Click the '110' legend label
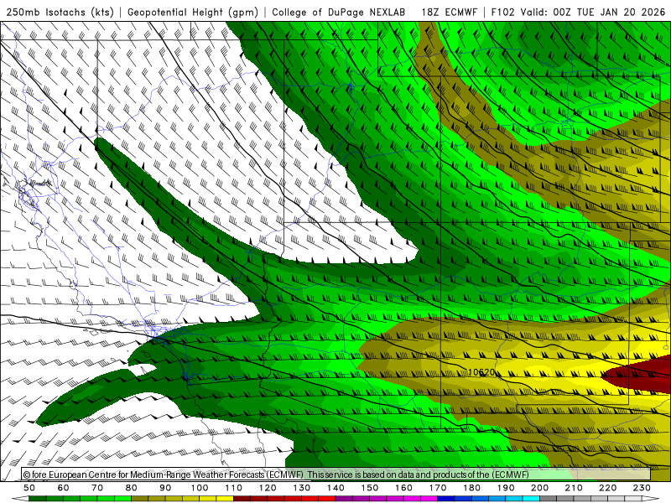Screen dimensions: 671x503 tap(234, 488)
